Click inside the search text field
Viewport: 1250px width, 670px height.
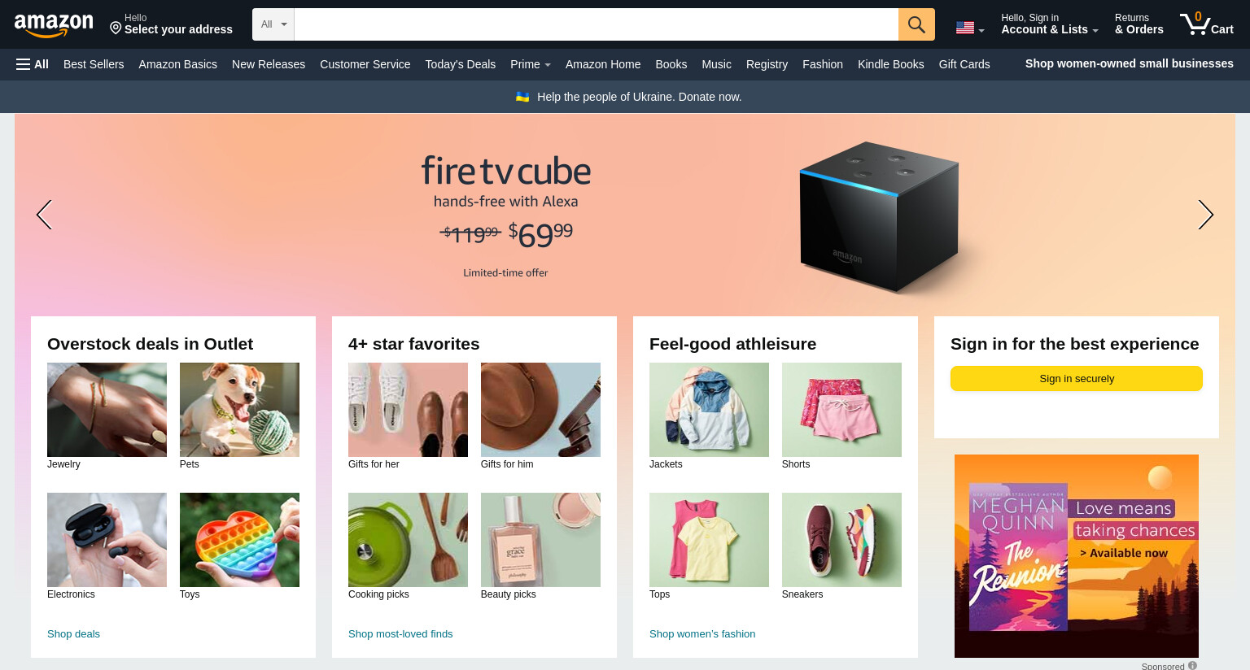point(596,24)
